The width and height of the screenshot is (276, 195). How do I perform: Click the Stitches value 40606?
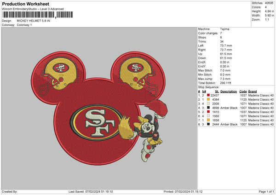tap(269, 3)
